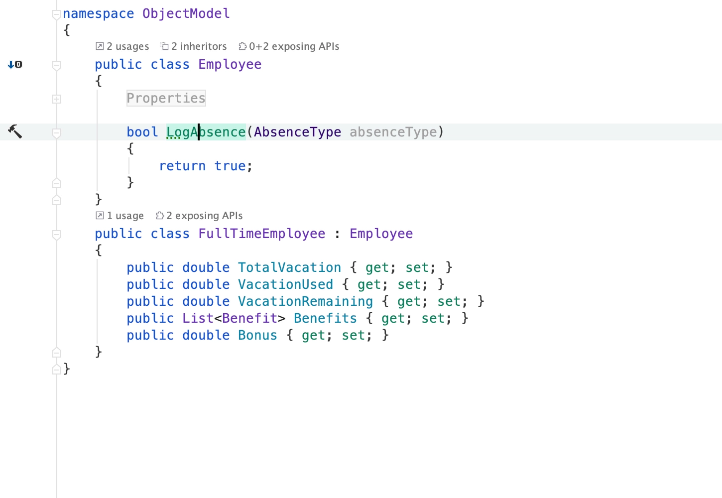Click fold end marker at LogAbsence closing brace

pyautogui.click(x=57, y=183)
